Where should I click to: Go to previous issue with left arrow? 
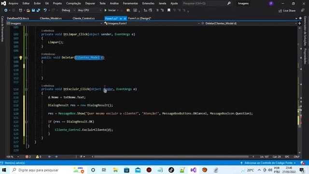click(x=50, y=157)
